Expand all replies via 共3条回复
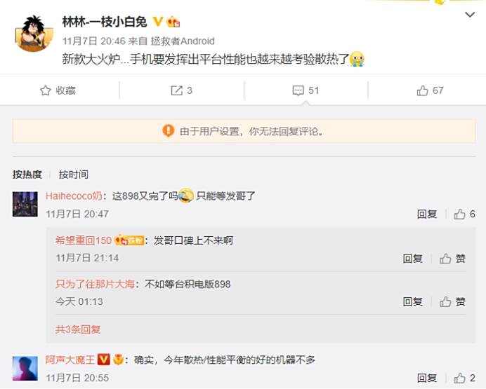 point(78,329)
